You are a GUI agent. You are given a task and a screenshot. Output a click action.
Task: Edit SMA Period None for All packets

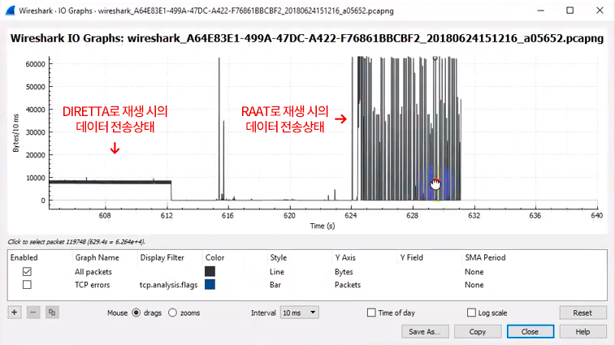pyautogui.click(x=474, y=272)
